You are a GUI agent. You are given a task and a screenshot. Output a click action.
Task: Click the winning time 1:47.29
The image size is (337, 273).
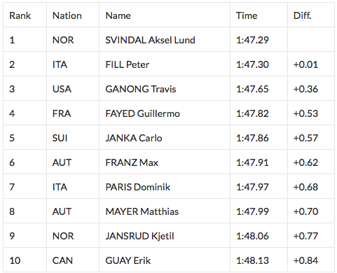click(x=252, y=40)
